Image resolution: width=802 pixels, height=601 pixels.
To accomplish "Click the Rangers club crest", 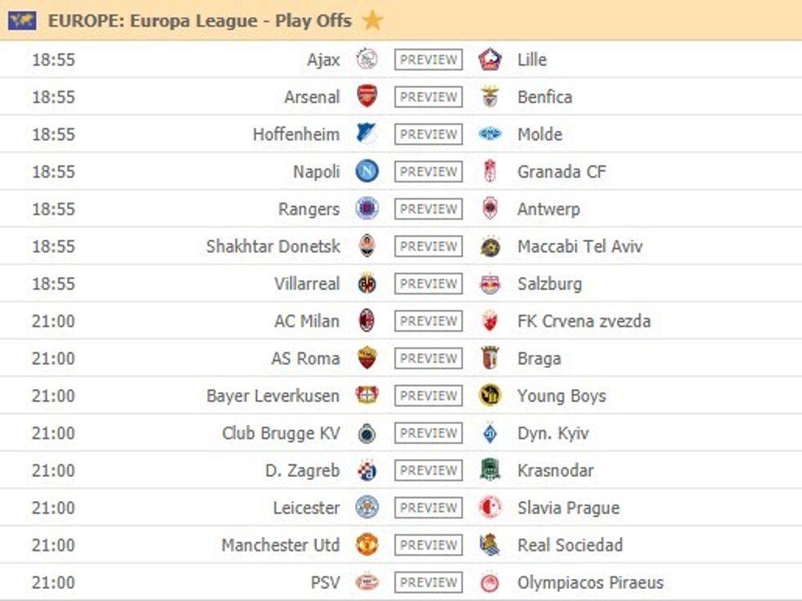I will pos(368,209).
